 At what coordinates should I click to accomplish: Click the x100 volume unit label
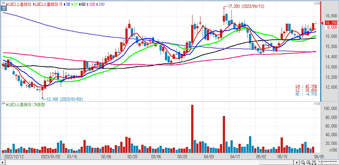[333, 150]
